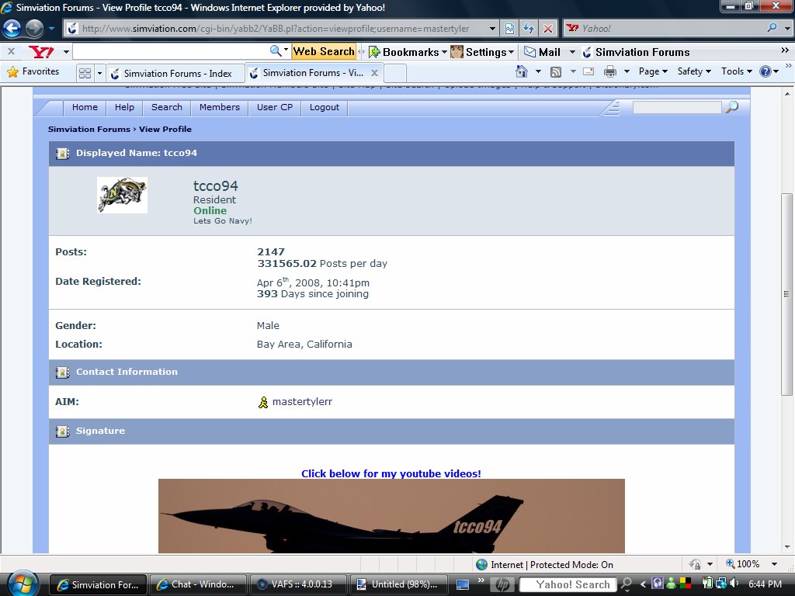Click the tcco94 avatar image
The height and width of the screenshot is (596, 795).
tap(122, 195)
